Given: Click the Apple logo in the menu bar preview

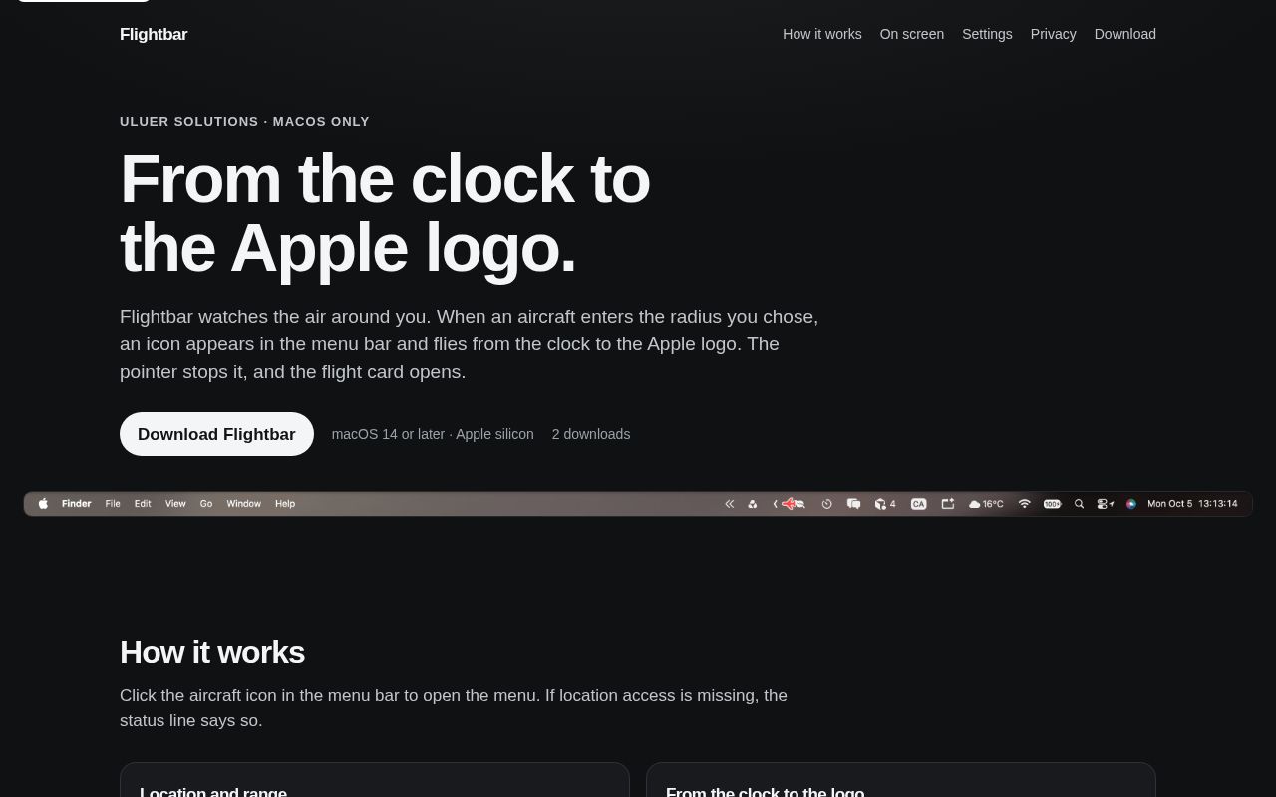Looking at the screenshot, I should pos(43,504).
